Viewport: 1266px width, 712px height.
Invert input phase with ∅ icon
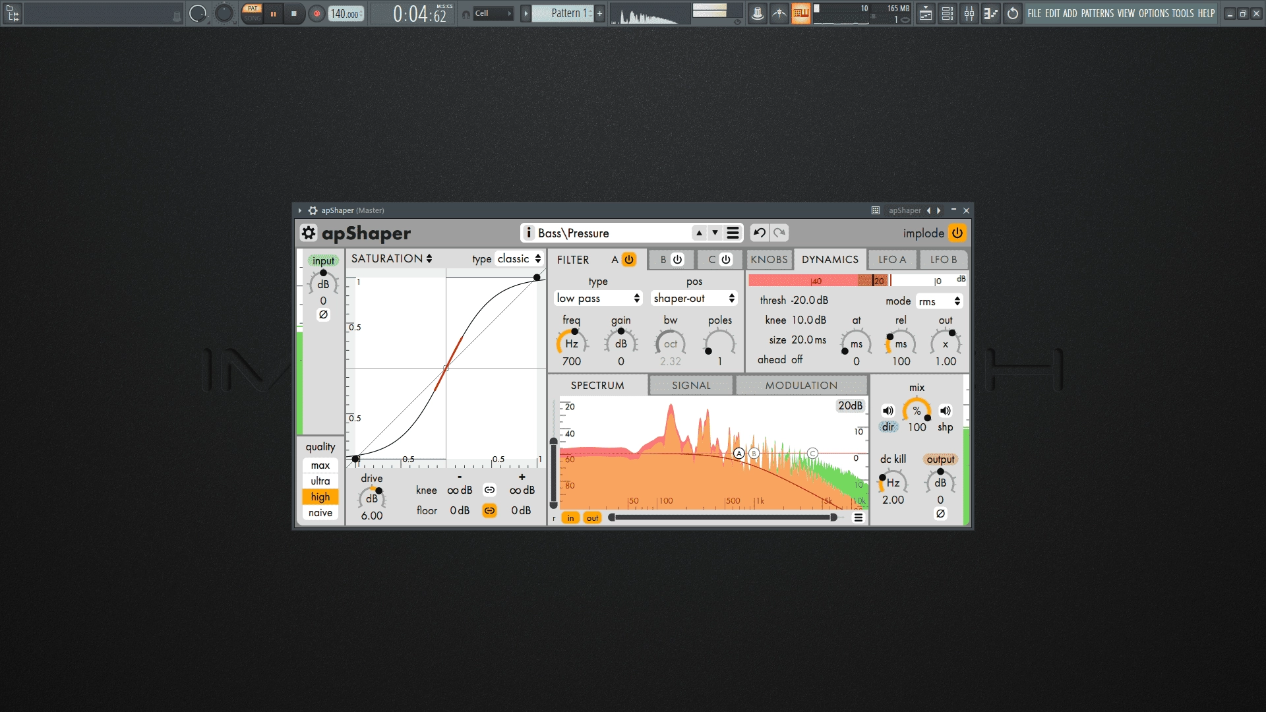[323, 315]
